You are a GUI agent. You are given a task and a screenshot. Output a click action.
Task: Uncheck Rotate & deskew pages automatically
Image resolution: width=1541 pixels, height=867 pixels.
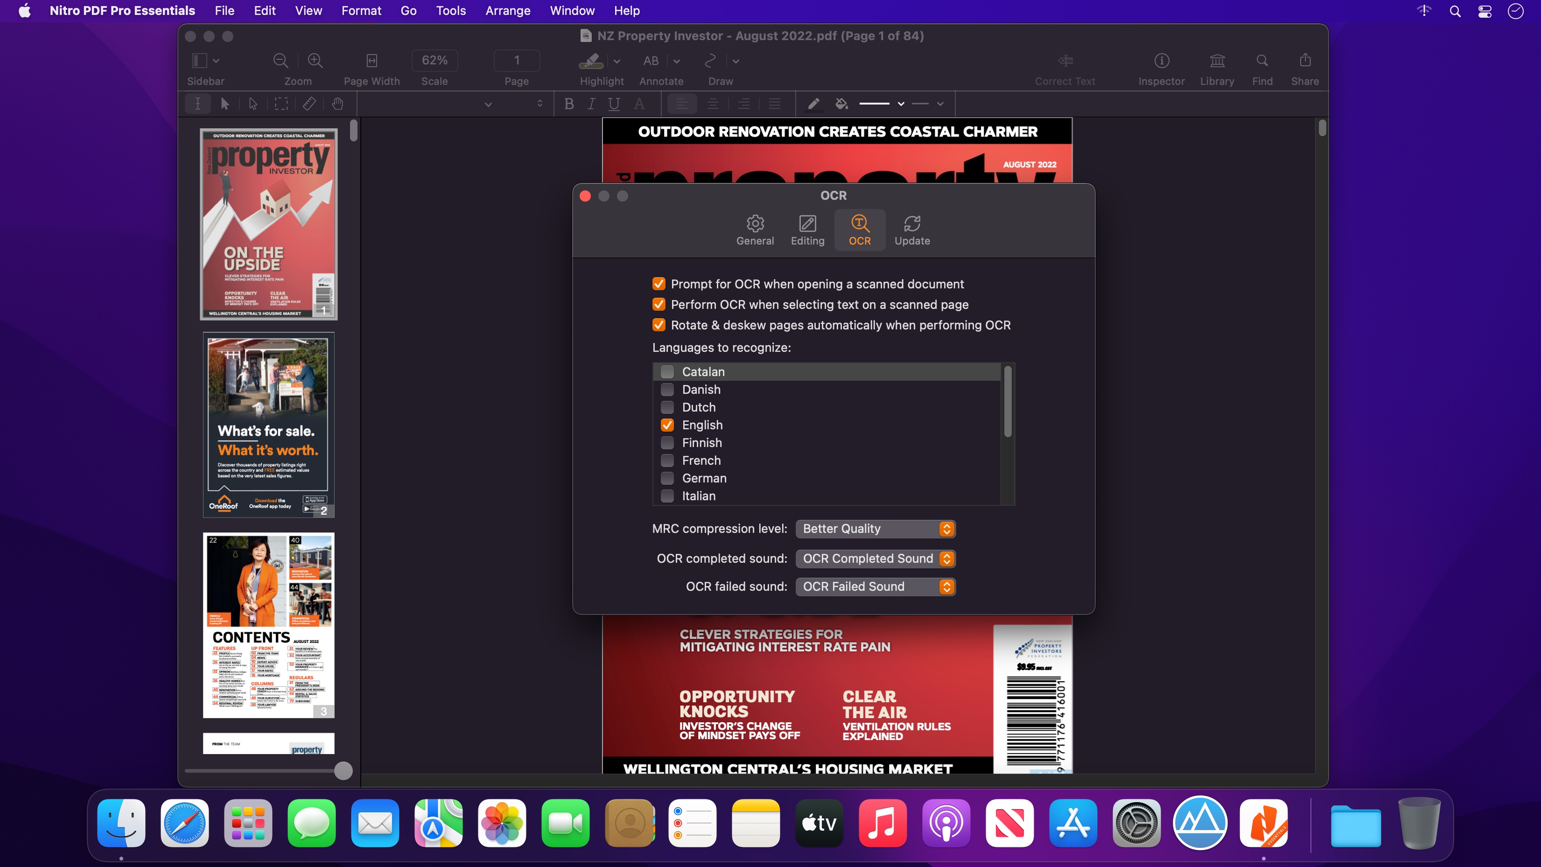tap(658, 324)
